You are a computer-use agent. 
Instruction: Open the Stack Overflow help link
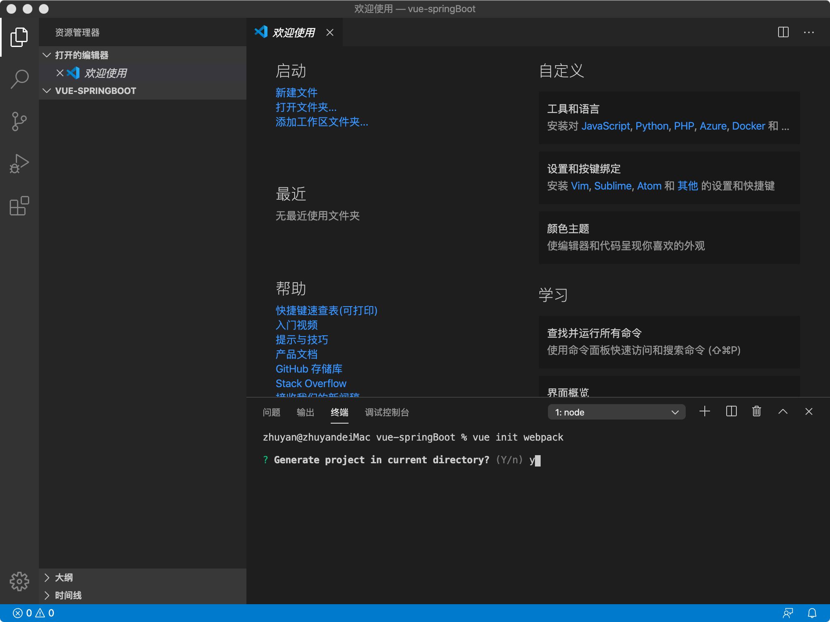click(311, 383)
